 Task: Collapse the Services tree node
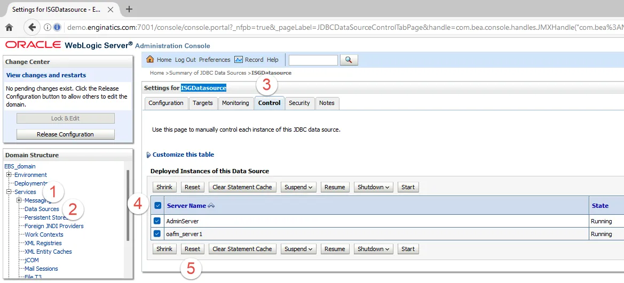click(9, 191)
